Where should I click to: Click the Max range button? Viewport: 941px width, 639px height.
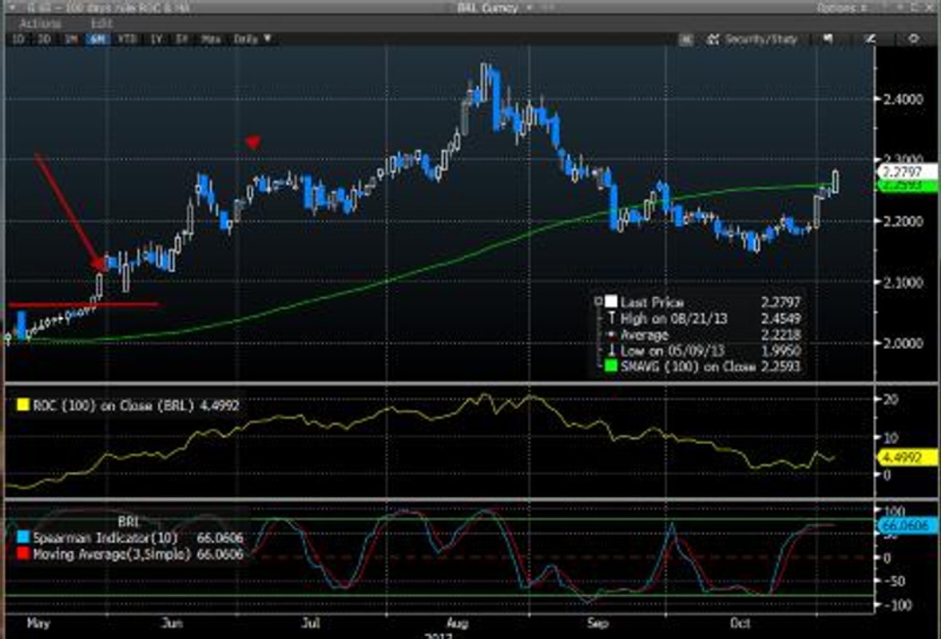point(212,38)
